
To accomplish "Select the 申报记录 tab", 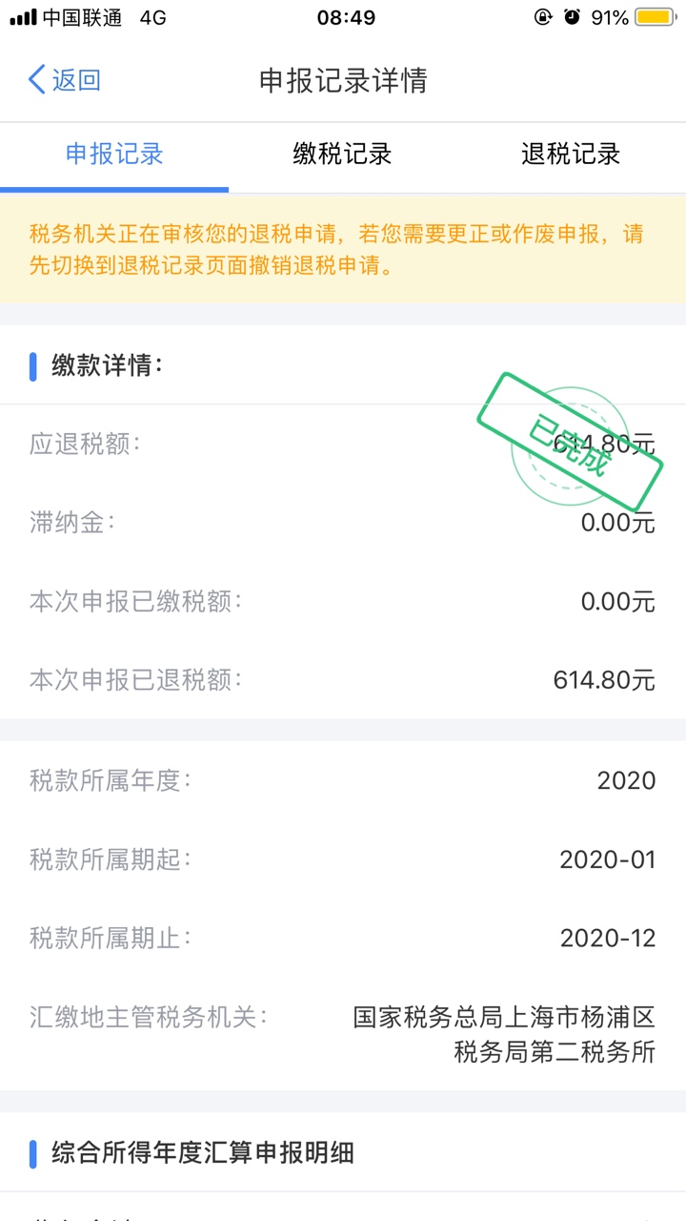I will pos(114,155).
